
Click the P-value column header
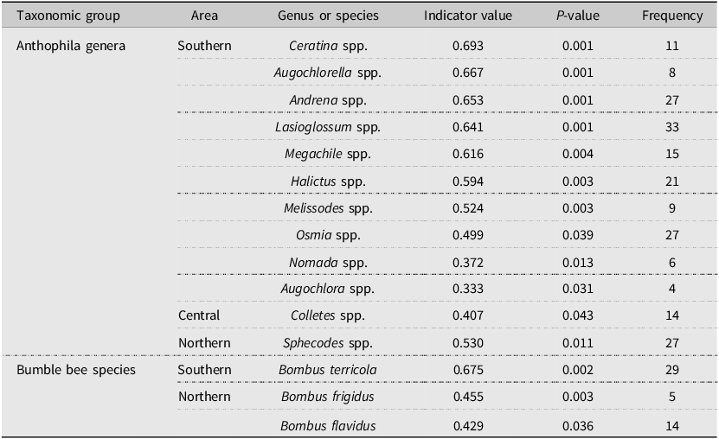[578, 16]
